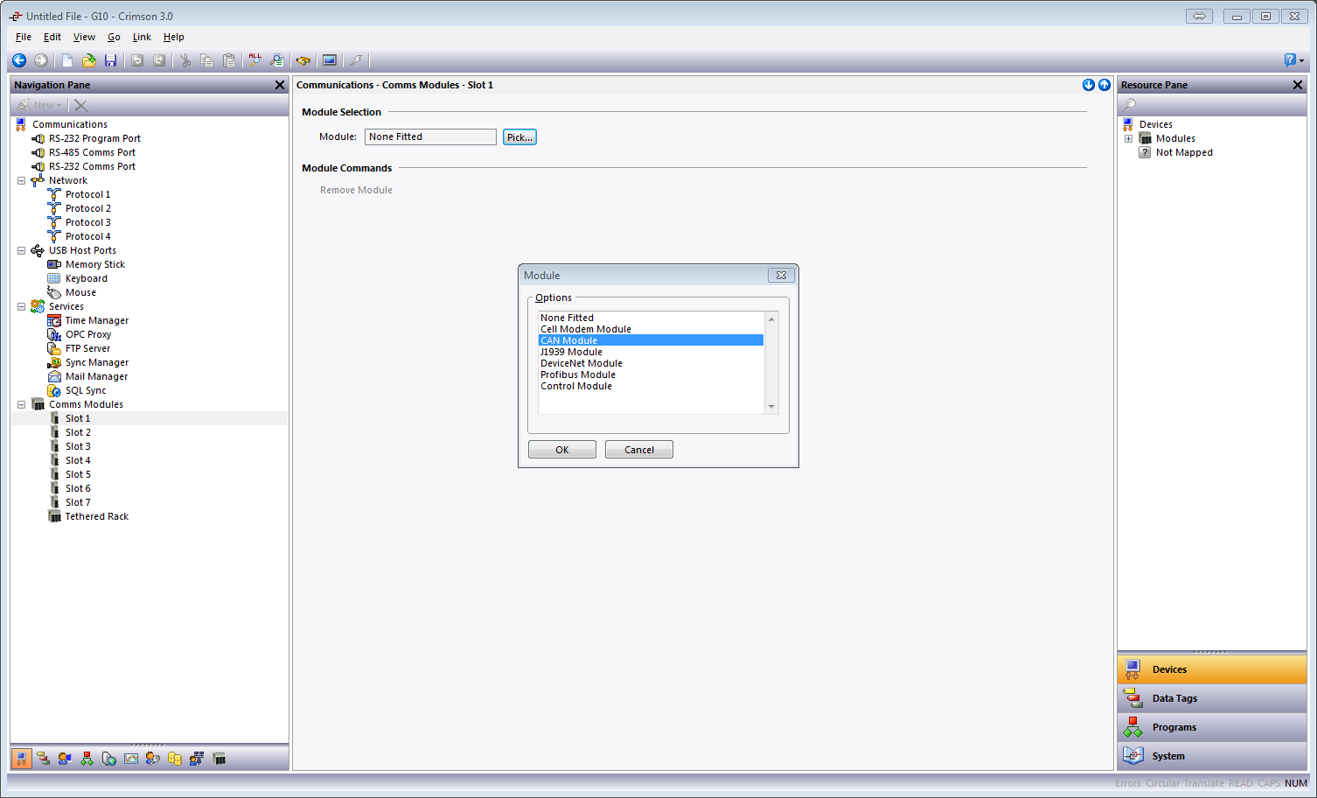Select Devices tab in Resource Pane
The width and height of the screenshot is (1317, 798).
1212,669
